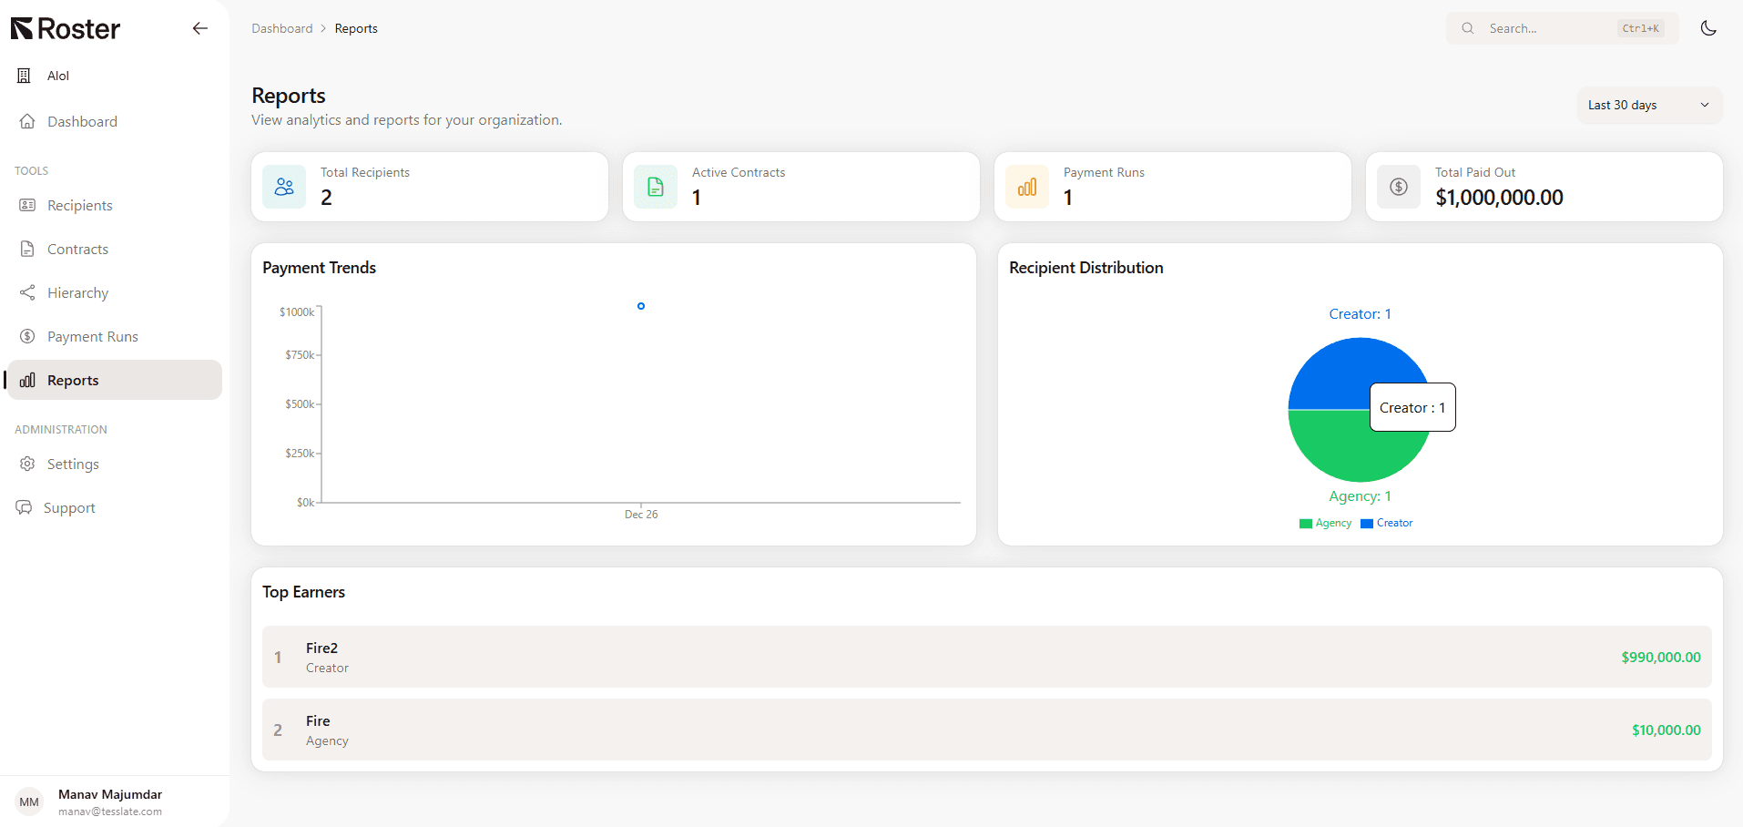Toggle dark mode with the moon icon
Screen dimensions: 1743x827
coord(1708,28)
